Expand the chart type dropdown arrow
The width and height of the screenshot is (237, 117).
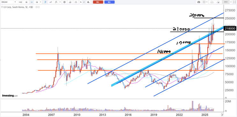[60, 2]
